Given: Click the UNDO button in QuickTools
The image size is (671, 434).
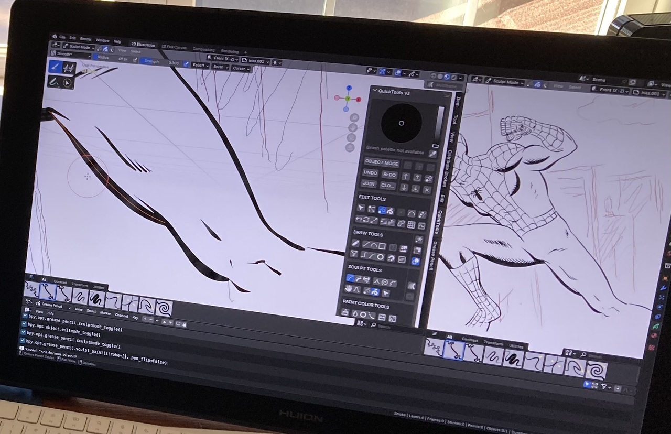Looking at the screenshot, I should pos(371,172).
